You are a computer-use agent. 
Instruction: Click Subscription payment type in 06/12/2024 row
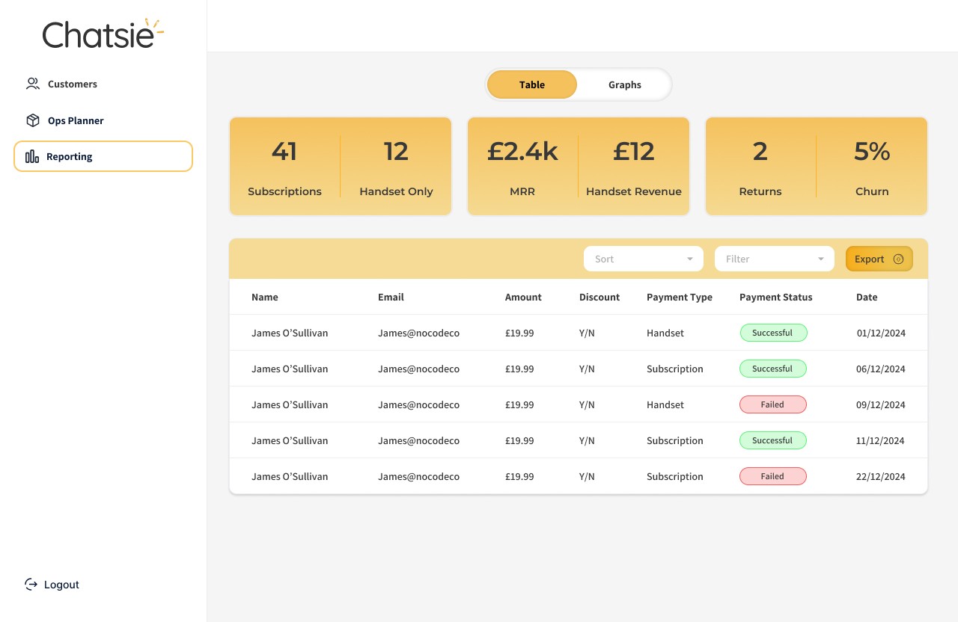coord(675,369)
